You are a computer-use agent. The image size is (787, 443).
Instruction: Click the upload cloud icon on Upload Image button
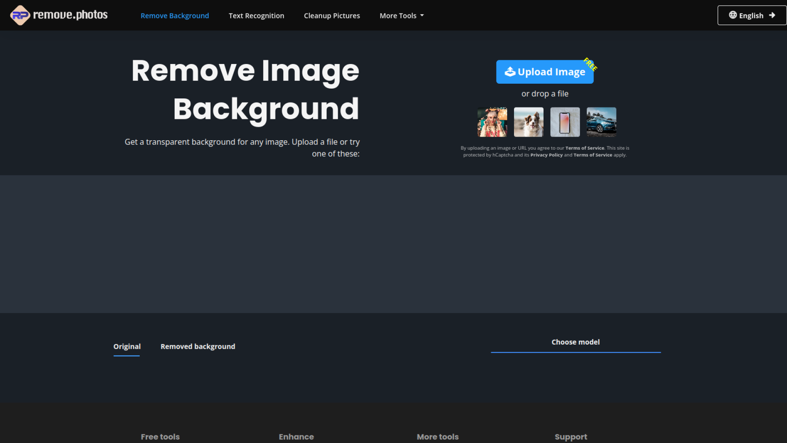click(x=510, y=72)
